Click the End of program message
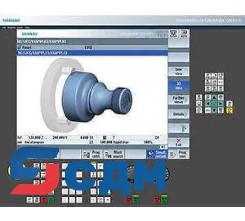245x221 pixels. tap(34, 142)
